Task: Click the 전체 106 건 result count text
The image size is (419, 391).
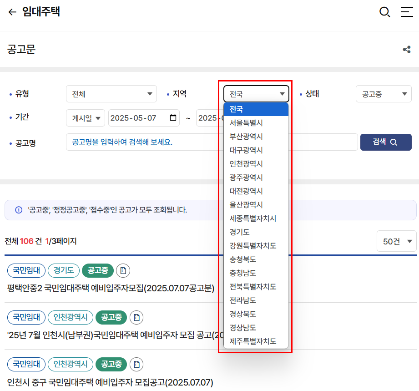Action: coord(24,241)
